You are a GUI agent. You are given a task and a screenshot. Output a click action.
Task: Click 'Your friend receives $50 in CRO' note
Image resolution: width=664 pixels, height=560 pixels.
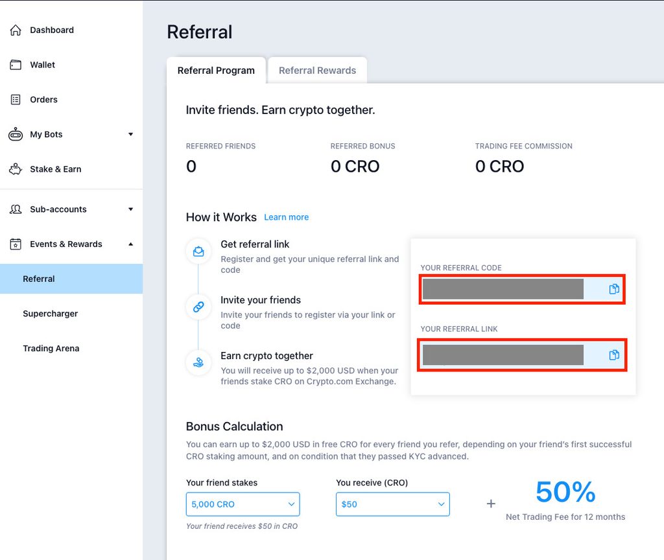(242, 526)
